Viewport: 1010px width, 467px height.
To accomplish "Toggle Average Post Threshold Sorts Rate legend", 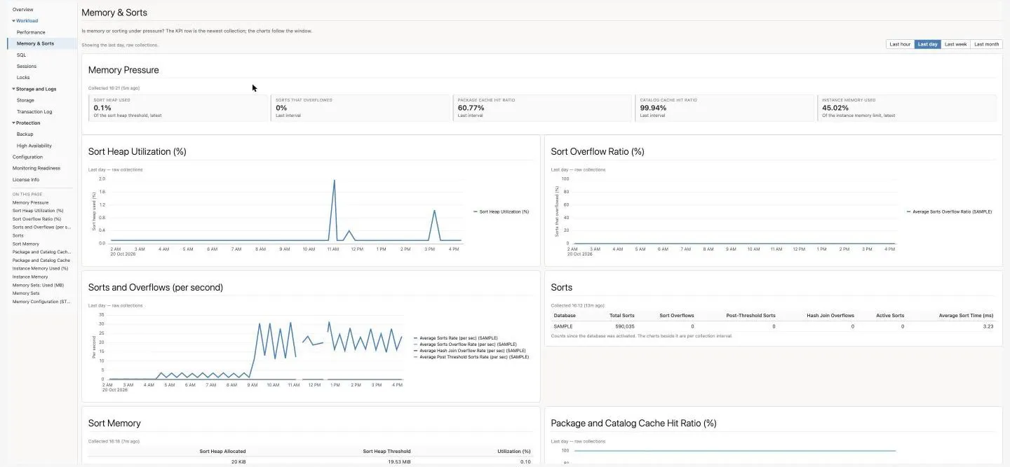I will [x=471, y=357].
